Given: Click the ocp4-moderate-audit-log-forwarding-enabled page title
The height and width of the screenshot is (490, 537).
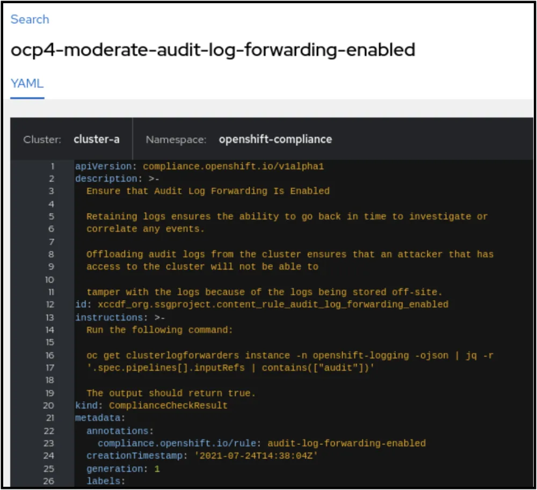Looking at the screenshot, I should [x=213, y=50].
